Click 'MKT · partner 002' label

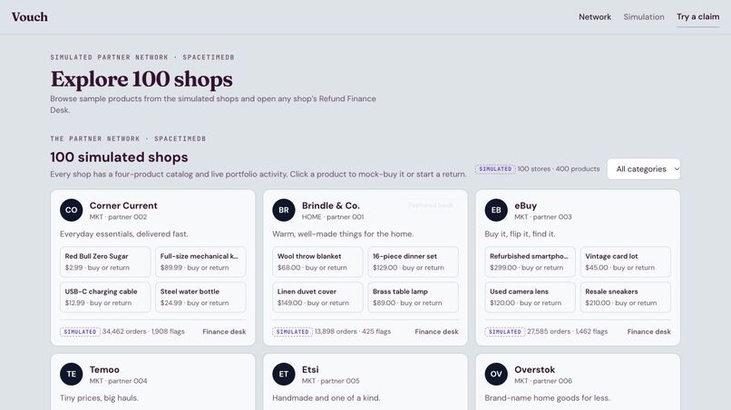(x=118, y=217)
